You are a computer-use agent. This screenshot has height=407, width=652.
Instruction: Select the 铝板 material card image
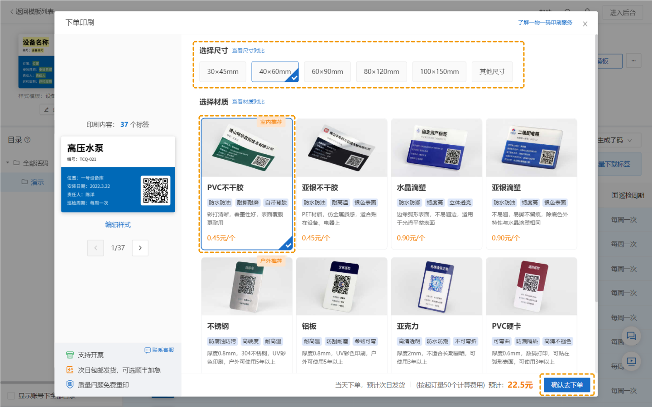341,286
